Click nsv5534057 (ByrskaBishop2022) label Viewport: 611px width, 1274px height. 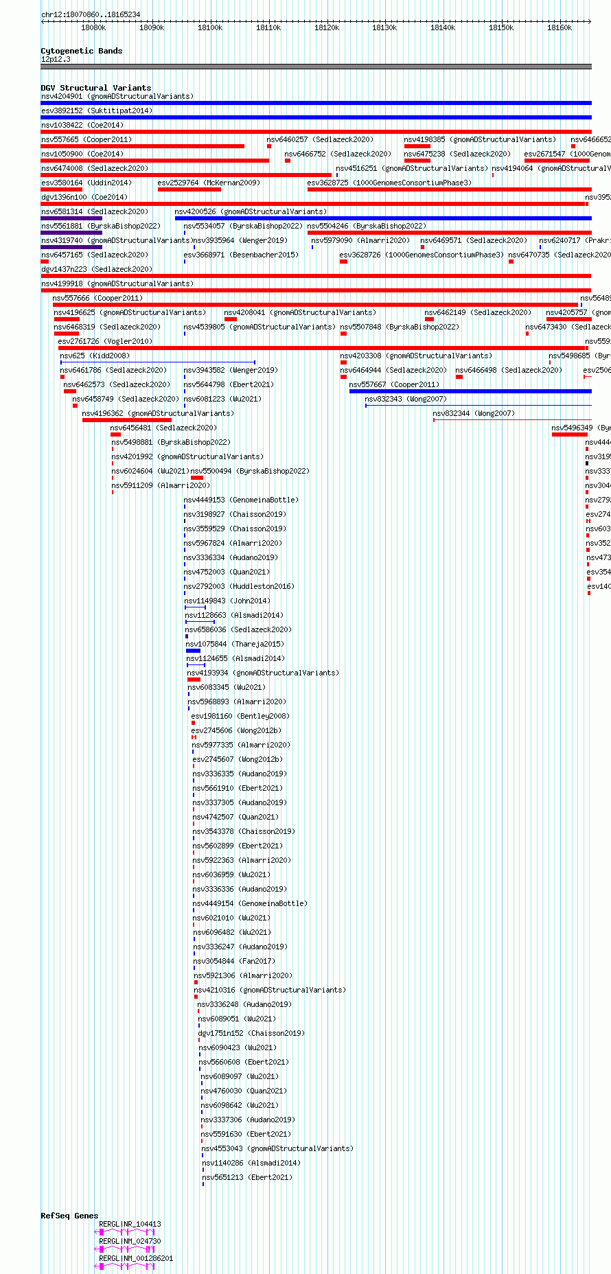pos(243,226)
